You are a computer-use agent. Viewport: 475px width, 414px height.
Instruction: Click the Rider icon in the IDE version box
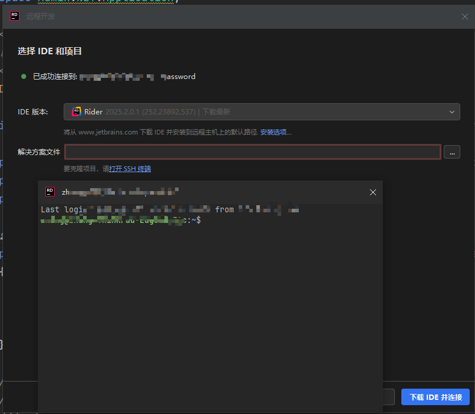click(x=76, y=111)
